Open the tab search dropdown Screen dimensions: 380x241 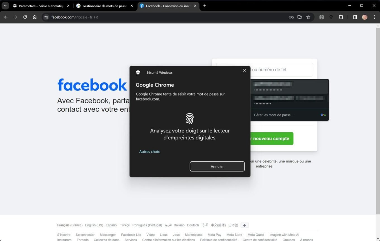click(5, 6)
